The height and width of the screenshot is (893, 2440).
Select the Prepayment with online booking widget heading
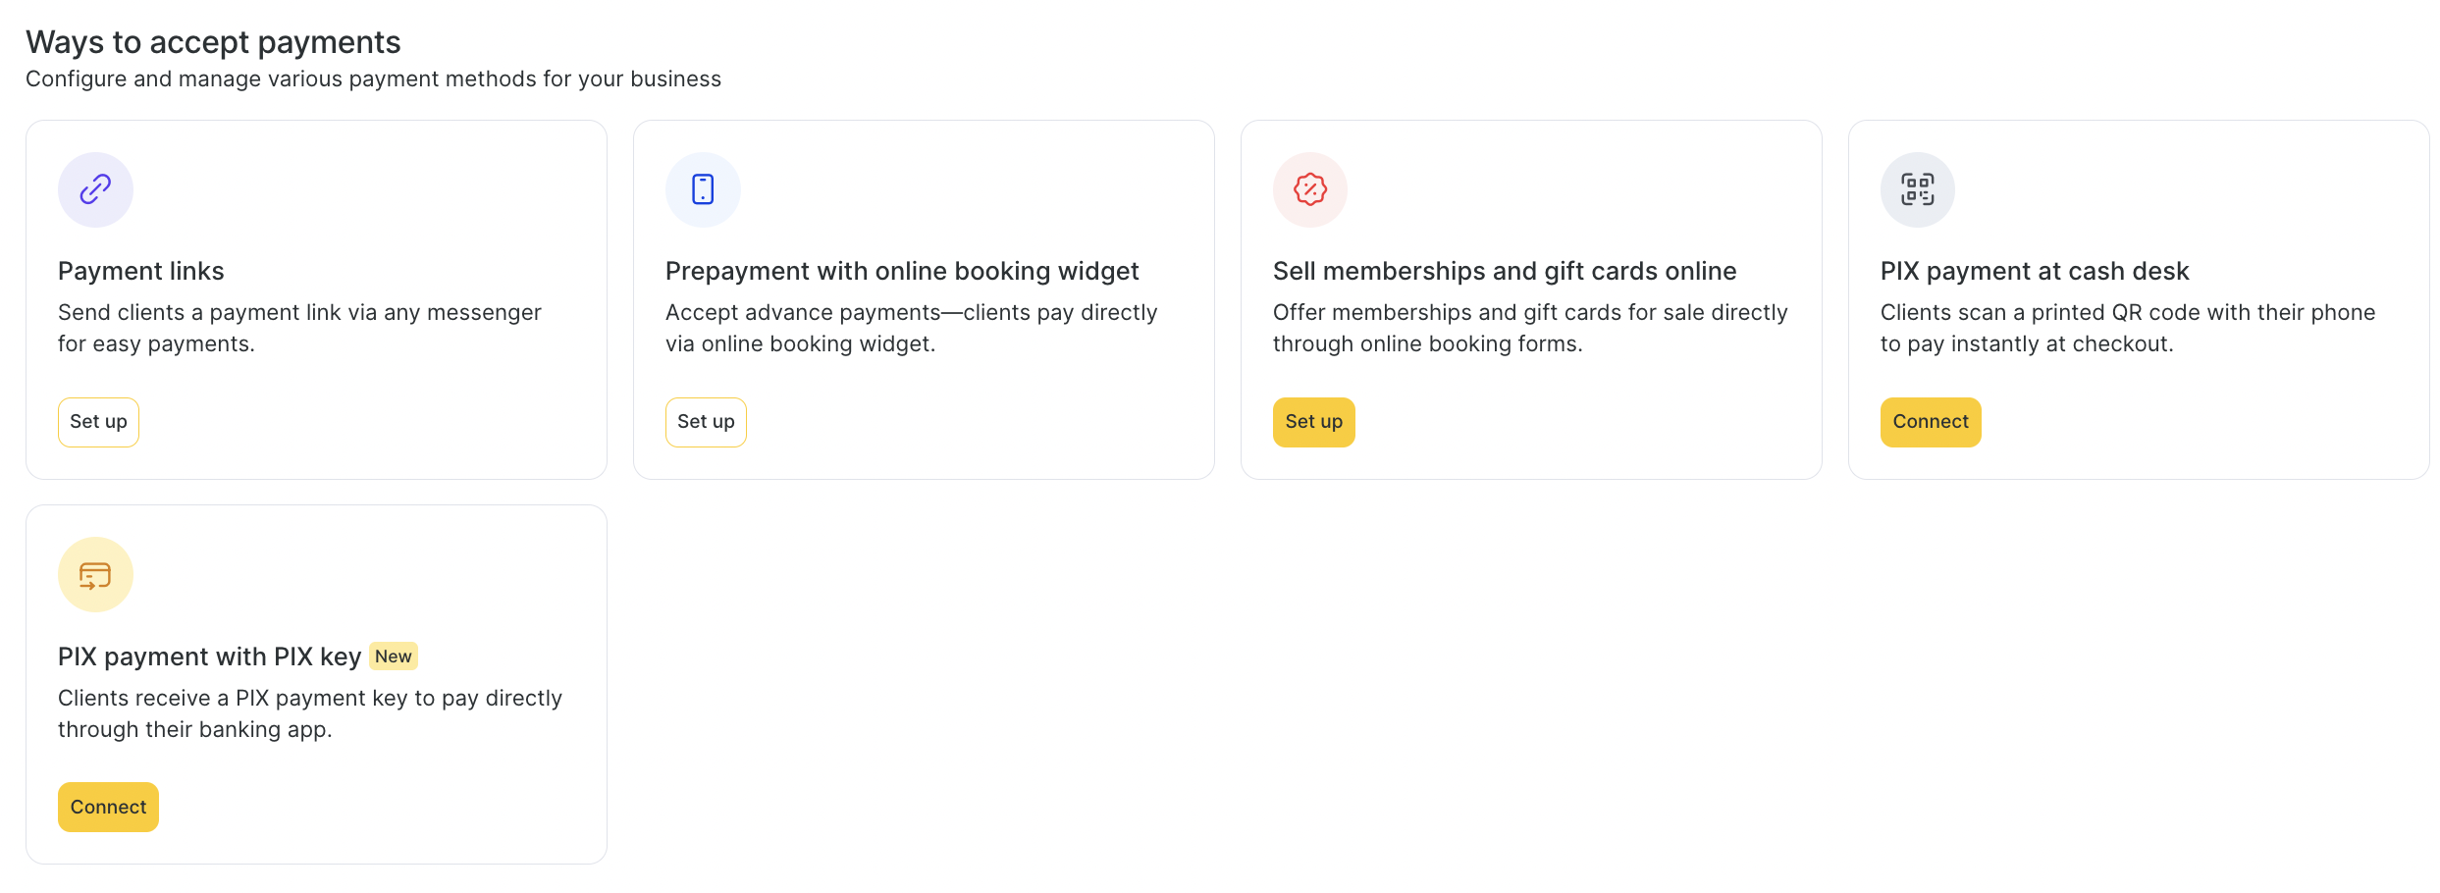point(902,271)
